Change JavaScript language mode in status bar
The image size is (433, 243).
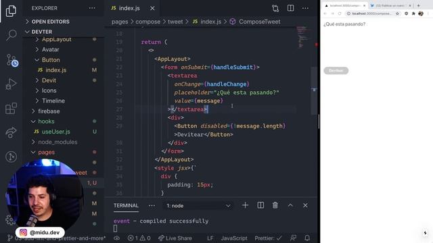pos(234,238)
